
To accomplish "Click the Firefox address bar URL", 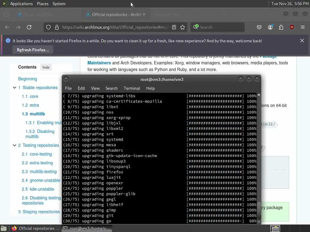I will pyautogui.click(x=115, y=27).
